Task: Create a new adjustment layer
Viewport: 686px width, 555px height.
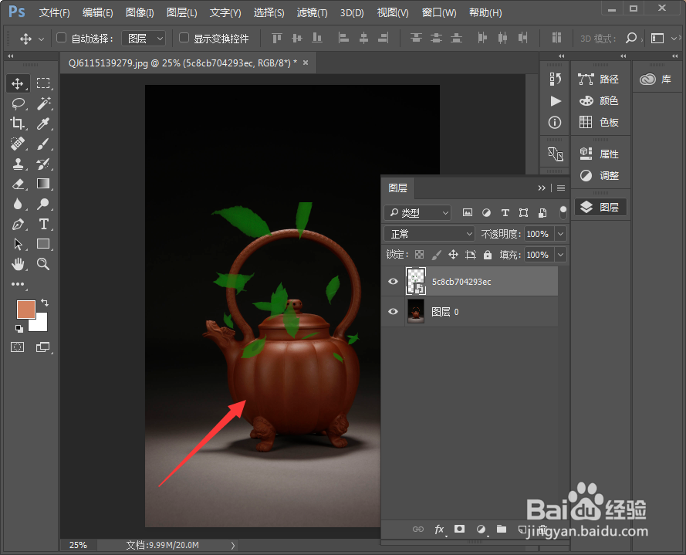Action: coord(481,530)
